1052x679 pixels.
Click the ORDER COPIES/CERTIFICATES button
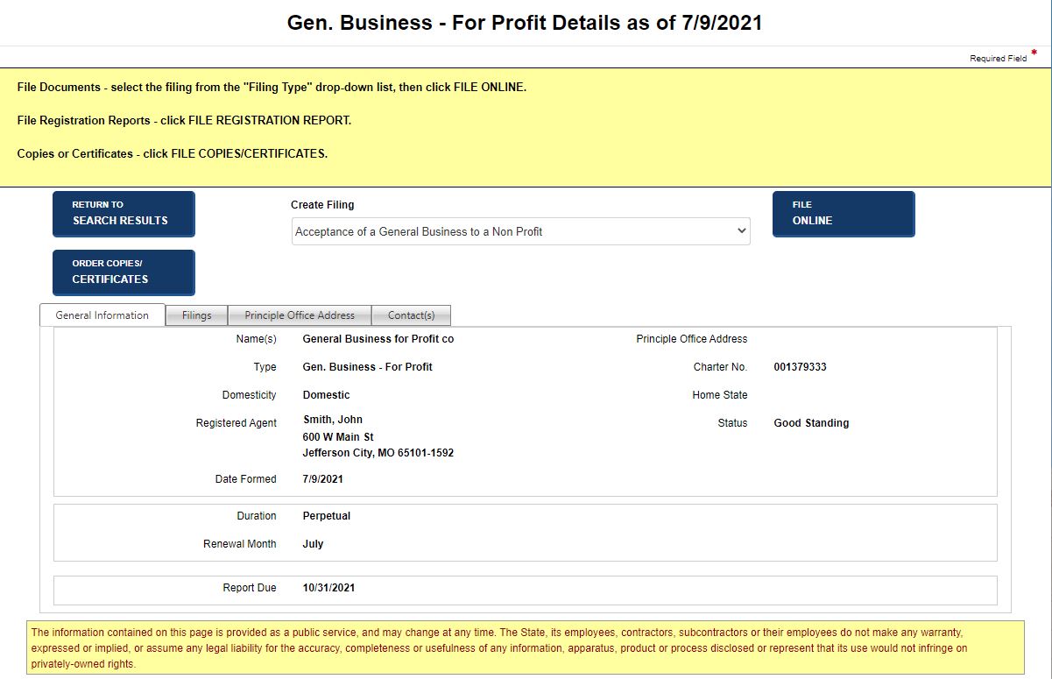123,272
